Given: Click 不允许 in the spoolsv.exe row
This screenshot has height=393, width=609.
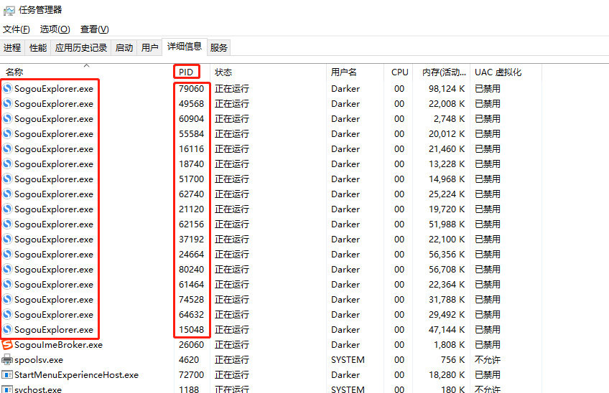Looking at the screenshot, I should click(x=488, y=359).
